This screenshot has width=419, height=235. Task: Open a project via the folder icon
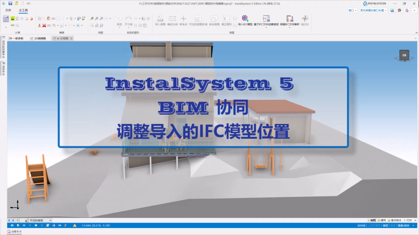click(16, 3)
